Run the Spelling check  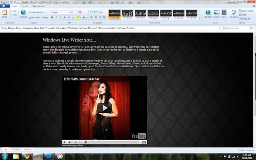(x=234, y=14)
